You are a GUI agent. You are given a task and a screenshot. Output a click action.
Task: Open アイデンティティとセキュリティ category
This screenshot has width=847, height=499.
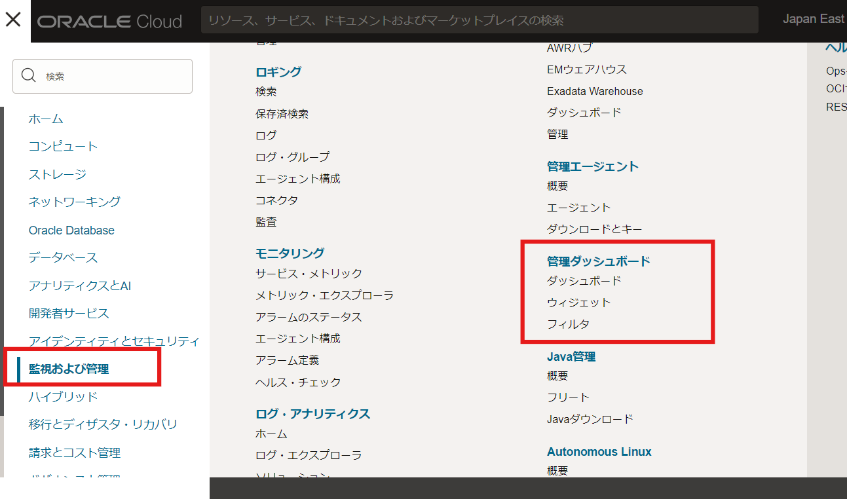(x=114, y=341)
